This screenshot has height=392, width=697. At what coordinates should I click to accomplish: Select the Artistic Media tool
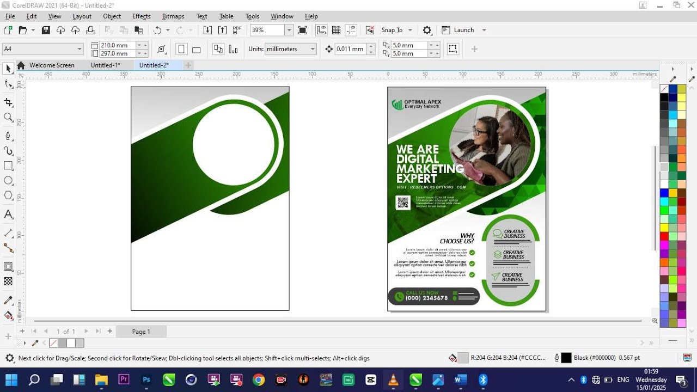(x=8, y=151)
